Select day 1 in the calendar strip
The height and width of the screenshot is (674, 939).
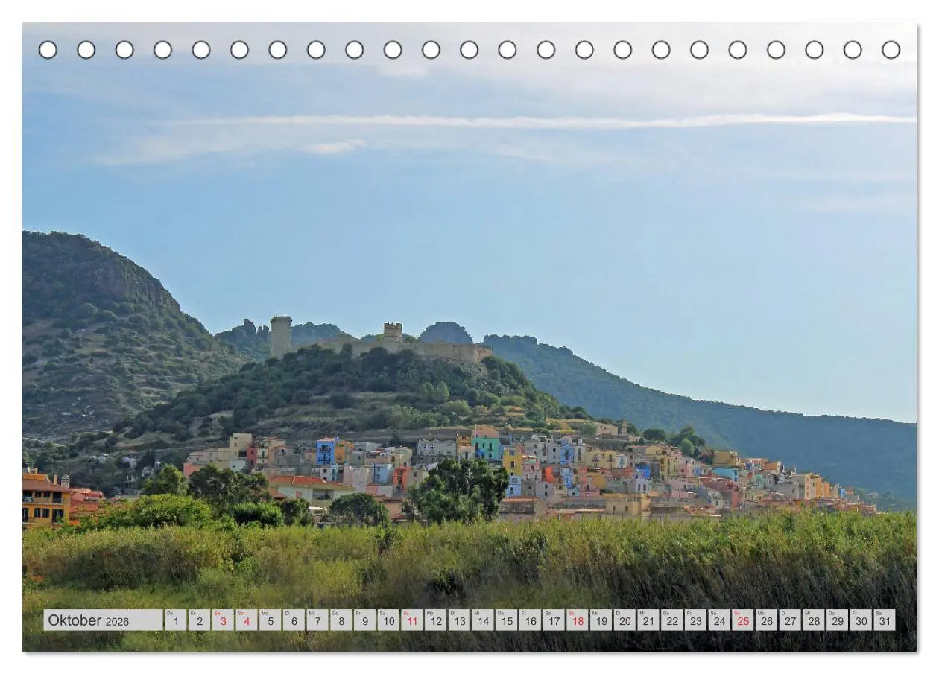click(x=175, y=620)
